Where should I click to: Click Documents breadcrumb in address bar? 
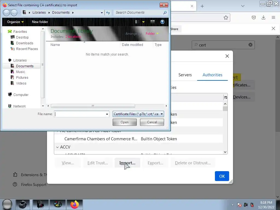click(61, 13)
